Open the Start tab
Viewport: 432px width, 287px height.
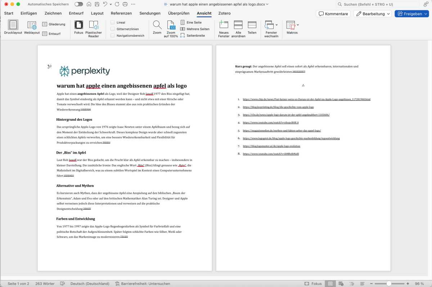click(x=9, y=13)
